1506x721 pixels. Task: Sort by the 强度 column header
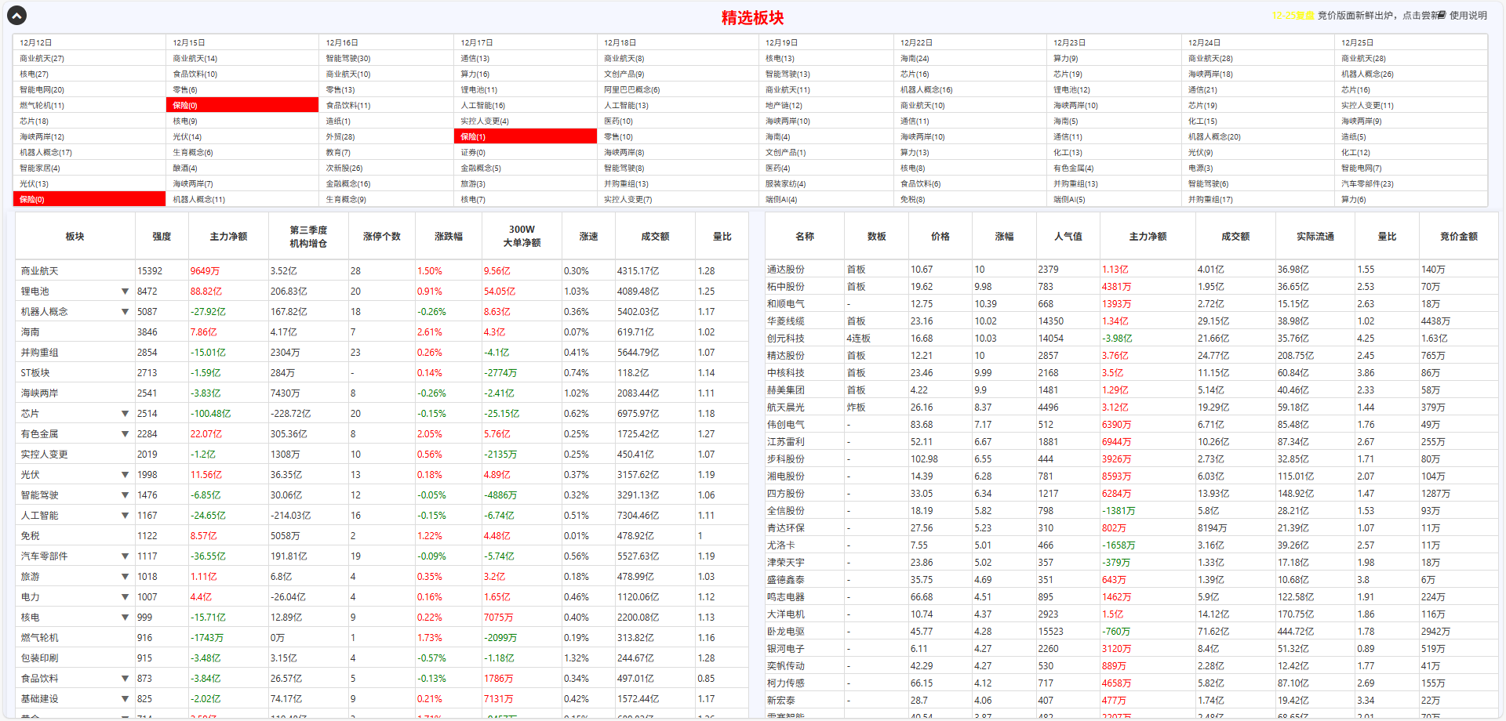(162, 237)
